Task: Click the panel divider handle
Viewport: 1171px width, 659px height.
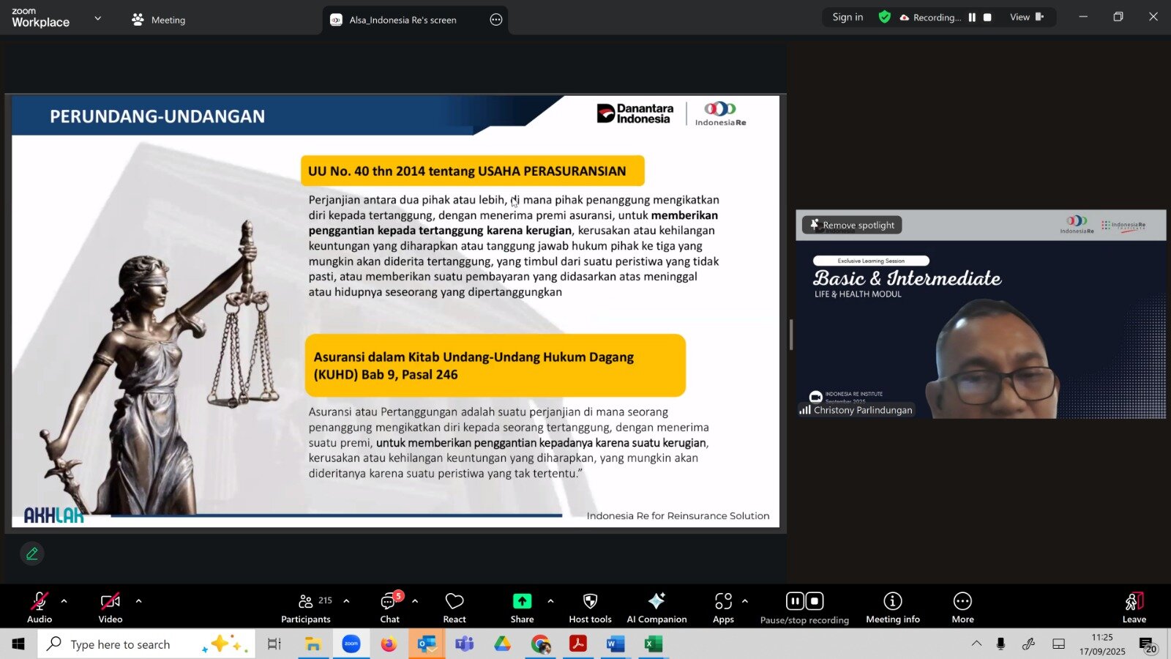Action: point(790,335)
